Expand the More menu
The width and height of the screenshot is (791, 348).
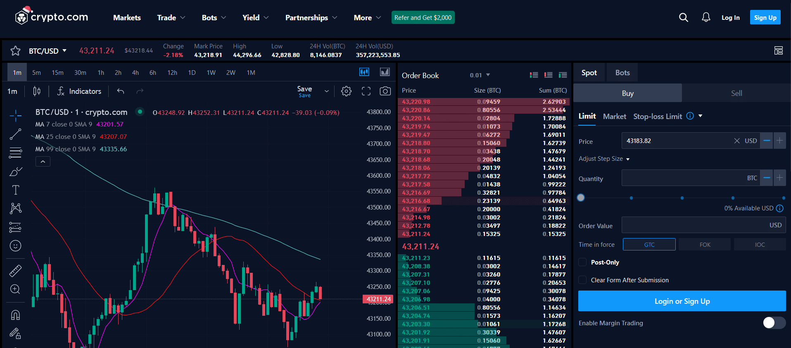[x=367, y=17]
